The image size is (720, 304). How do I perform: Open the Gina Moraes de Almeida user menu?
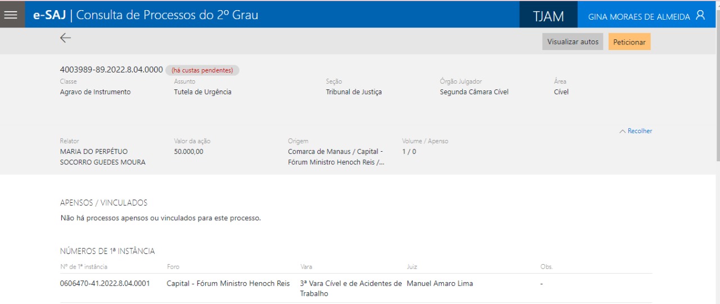pos(639,17)
